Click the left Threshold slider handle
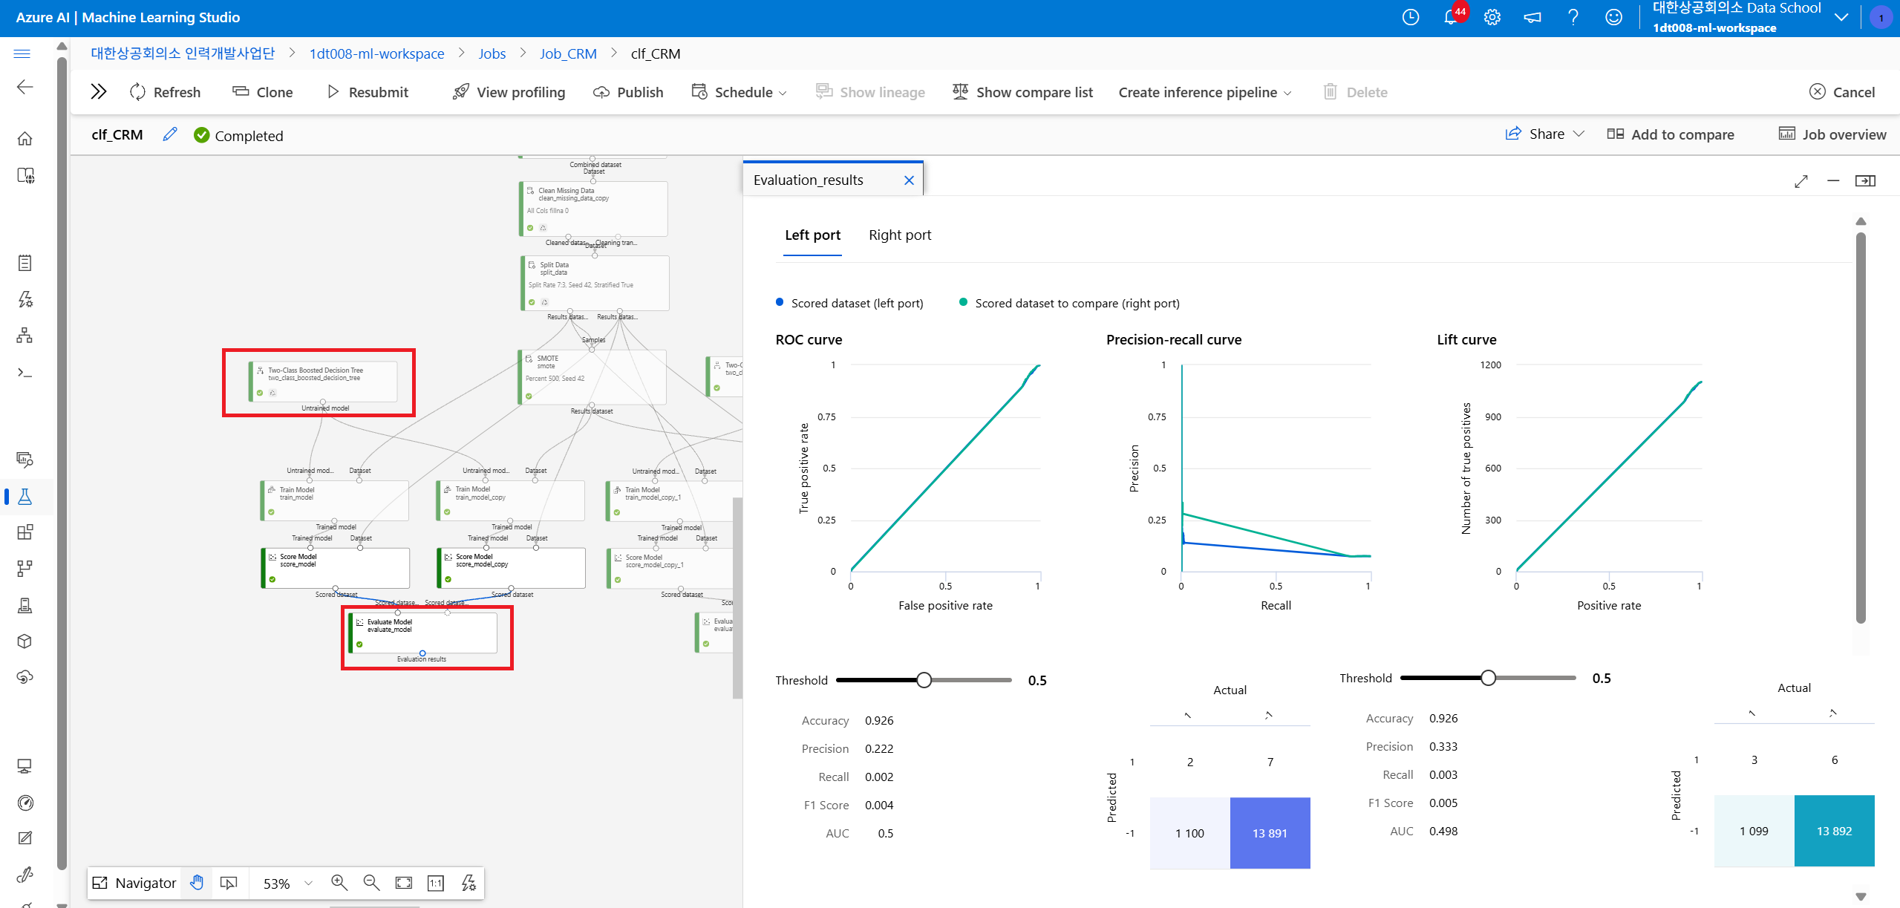Viewport: 1900px width, 908px height. click(924, 680)
